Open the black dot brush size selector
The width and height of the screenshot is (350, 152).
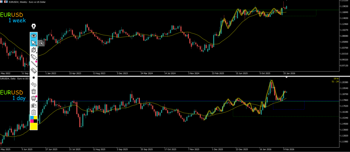tap(33, 78)
